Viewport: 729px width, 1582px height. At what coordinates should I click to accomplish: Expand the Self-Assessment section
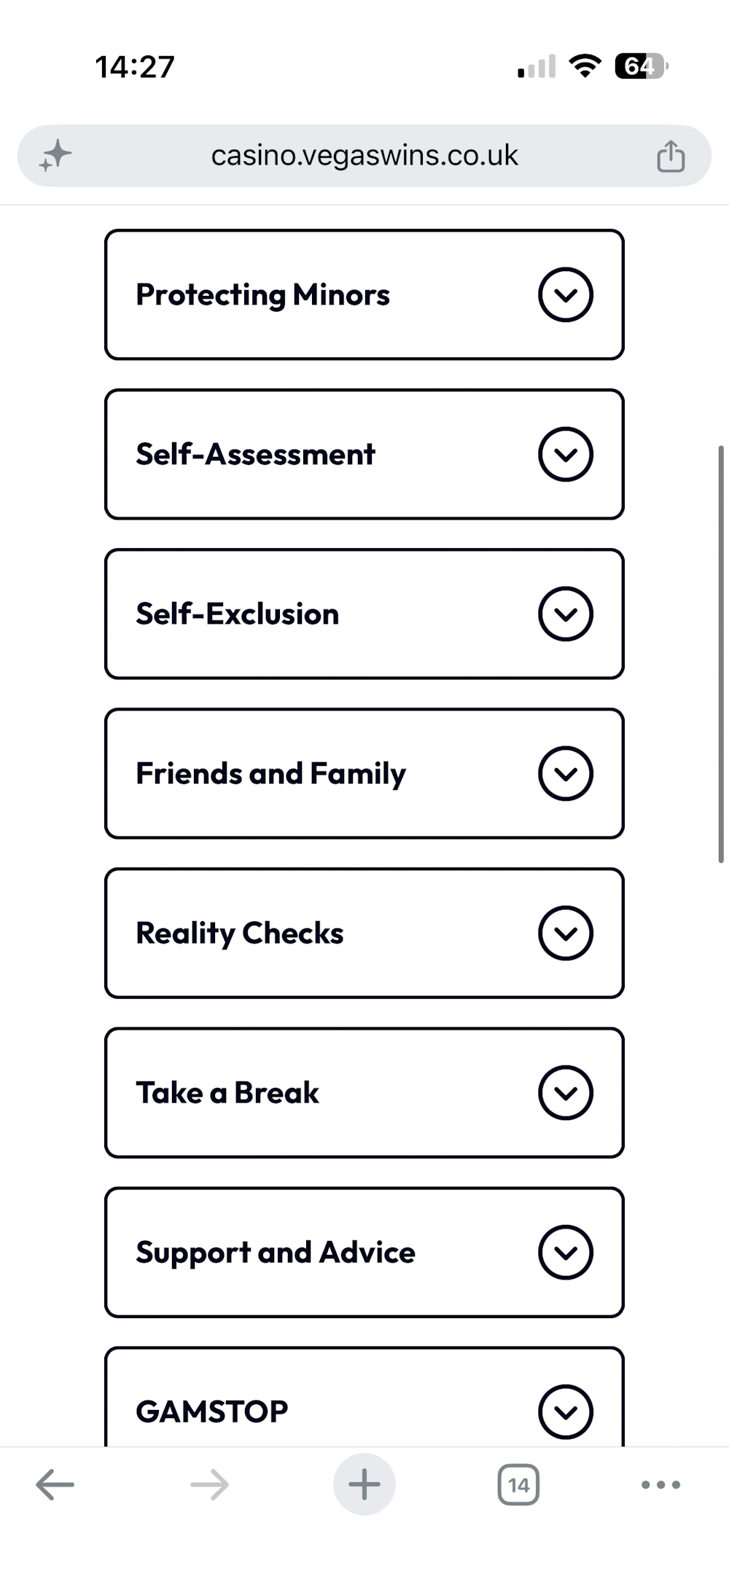pyautogui.click(x=364, y=454)
